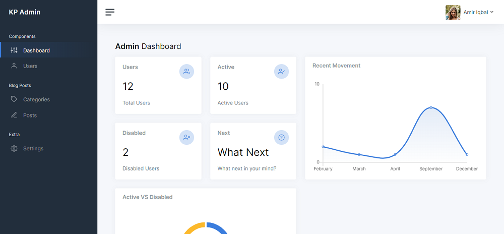
Task: Click the September peak point on chart
Action: coord(431,108)
